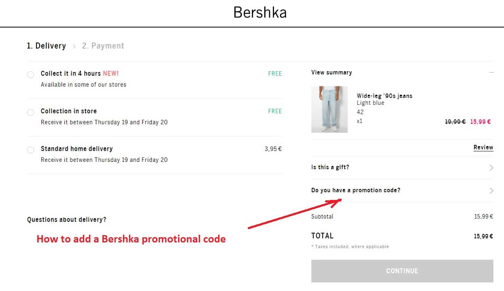
Task: Open the Payment step
Action: 103,45
